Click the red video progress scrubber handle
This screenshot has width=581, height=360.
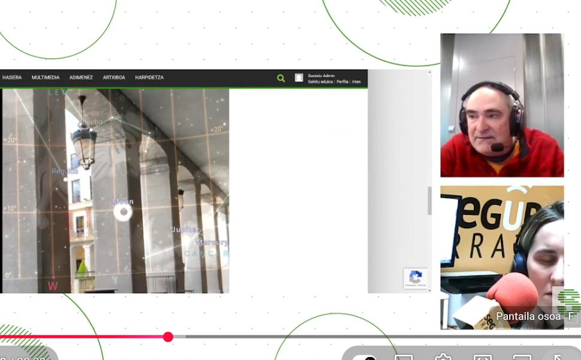coord(168,337)
